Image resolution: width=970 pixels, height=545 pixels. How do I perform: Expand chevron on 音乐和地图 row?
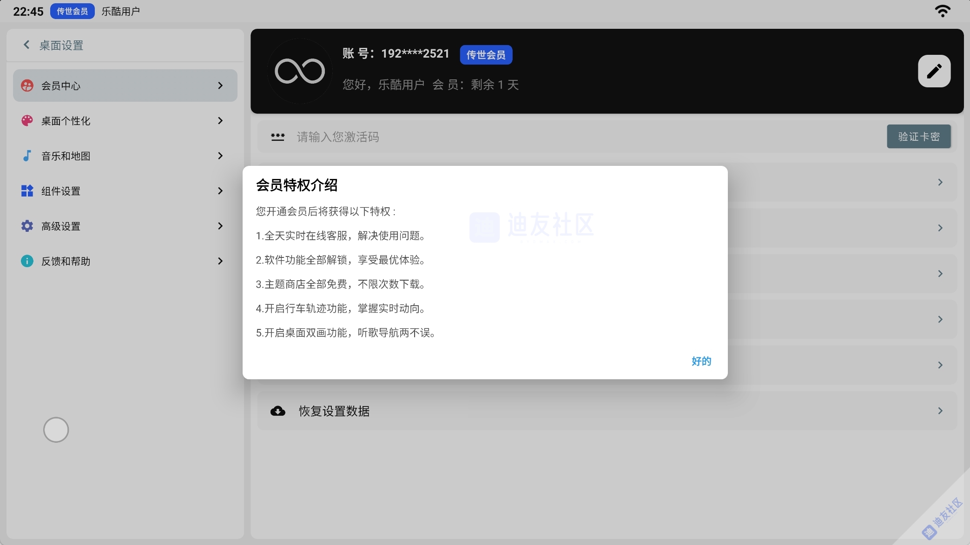coord(220,156)
